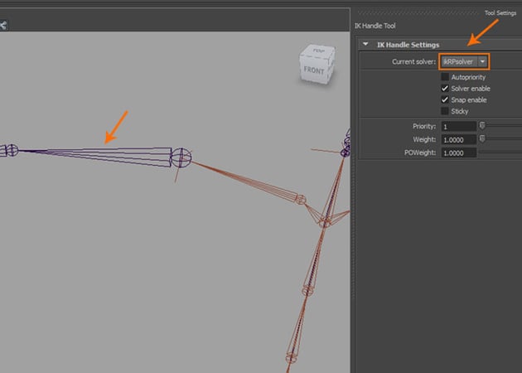Click the Priority slider handle
This screenshot has height=373, width=522.
point(482,126)
